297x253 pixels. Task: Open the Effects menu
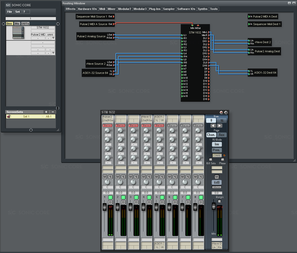71,9
